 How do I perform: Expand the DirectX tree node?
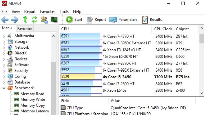(x=4, y=53)
